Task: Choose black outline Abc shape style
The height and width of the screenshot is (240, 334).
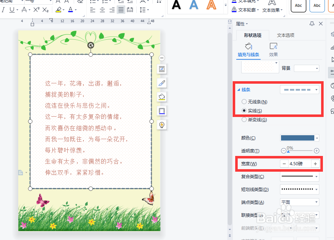Action: pos(299,6)
